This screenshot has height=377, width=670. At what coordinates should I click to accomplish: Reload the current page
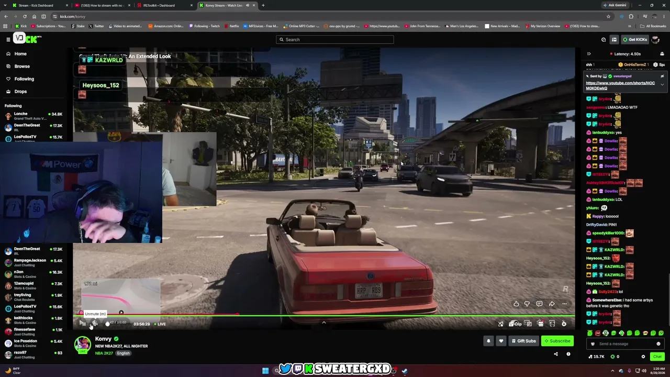coord(25,16)
